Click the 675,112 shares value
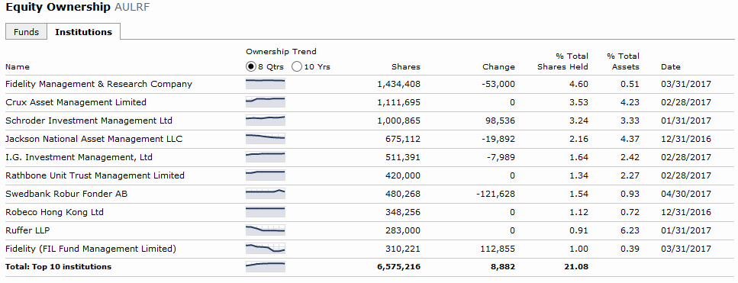 (404, 139)
